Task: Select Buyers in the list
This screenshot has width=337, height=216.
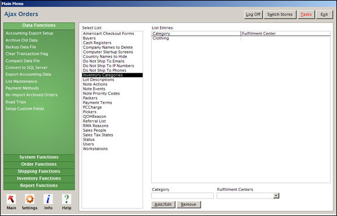Action: click(x=112, y=39)
